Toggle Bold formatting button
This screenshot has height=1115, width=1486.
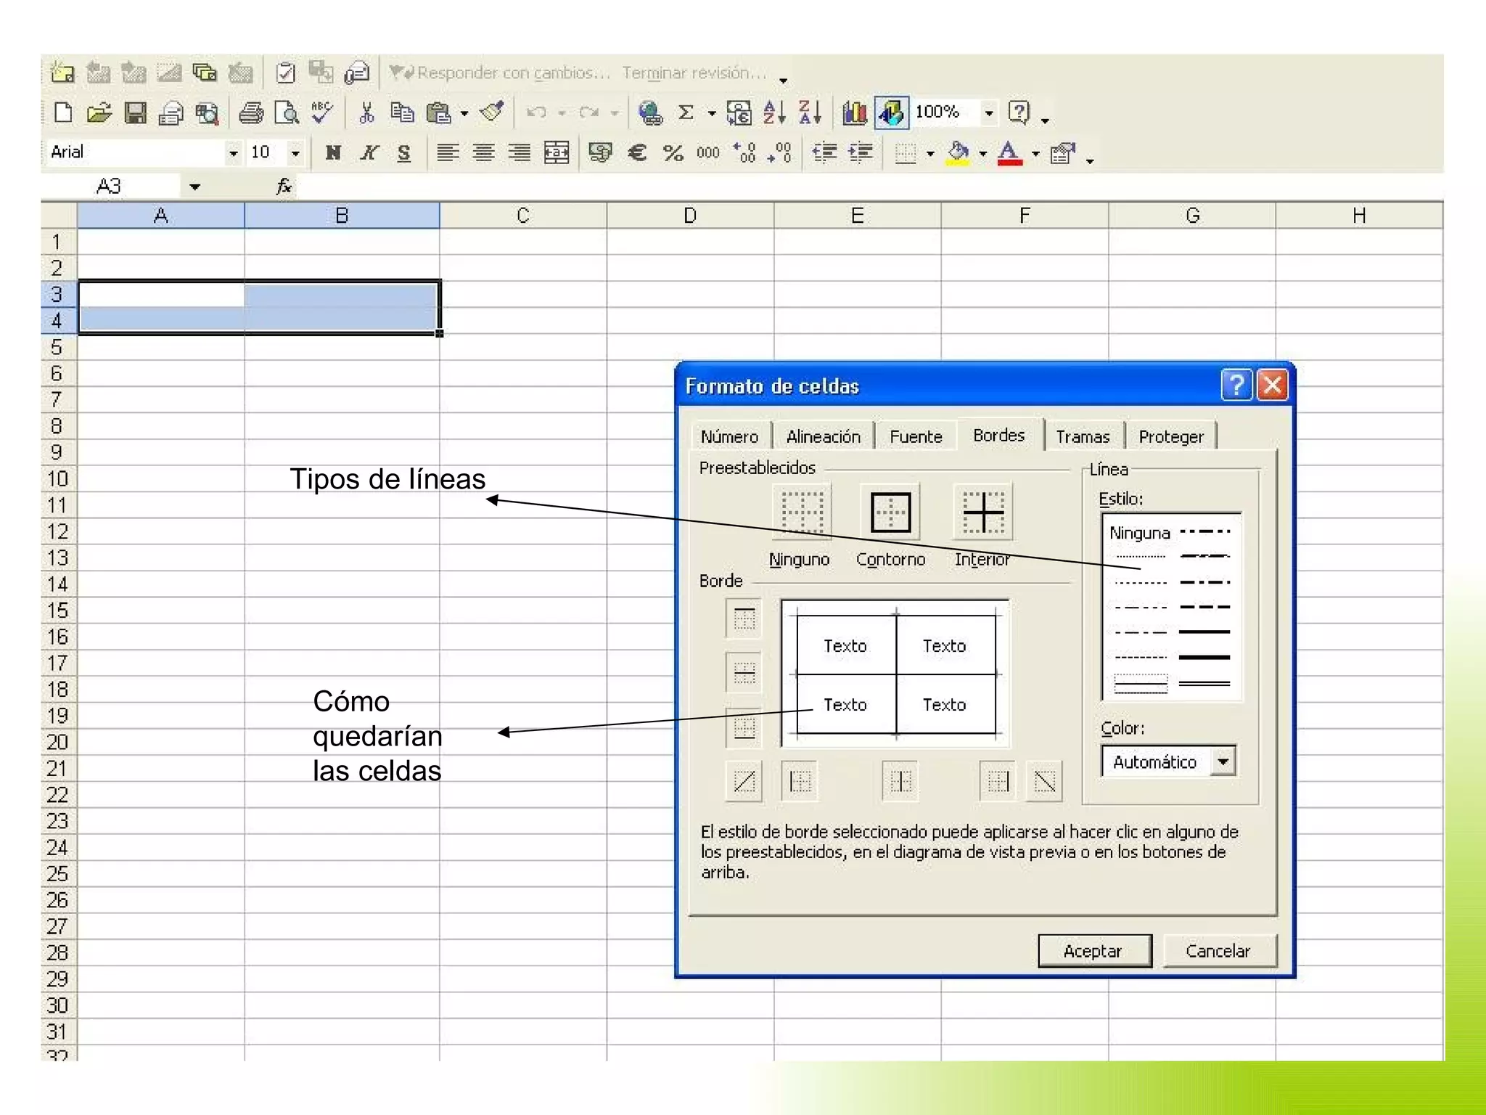click(333, 152)
